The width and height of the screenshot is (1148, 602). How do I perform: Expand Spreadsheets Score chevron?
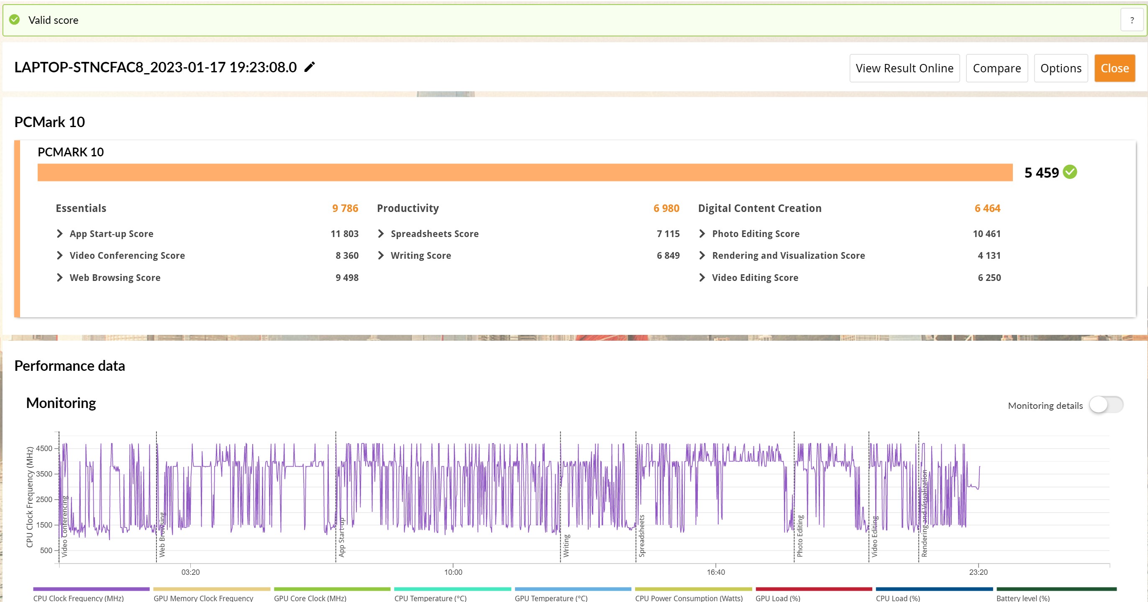(x=381, y=234)
